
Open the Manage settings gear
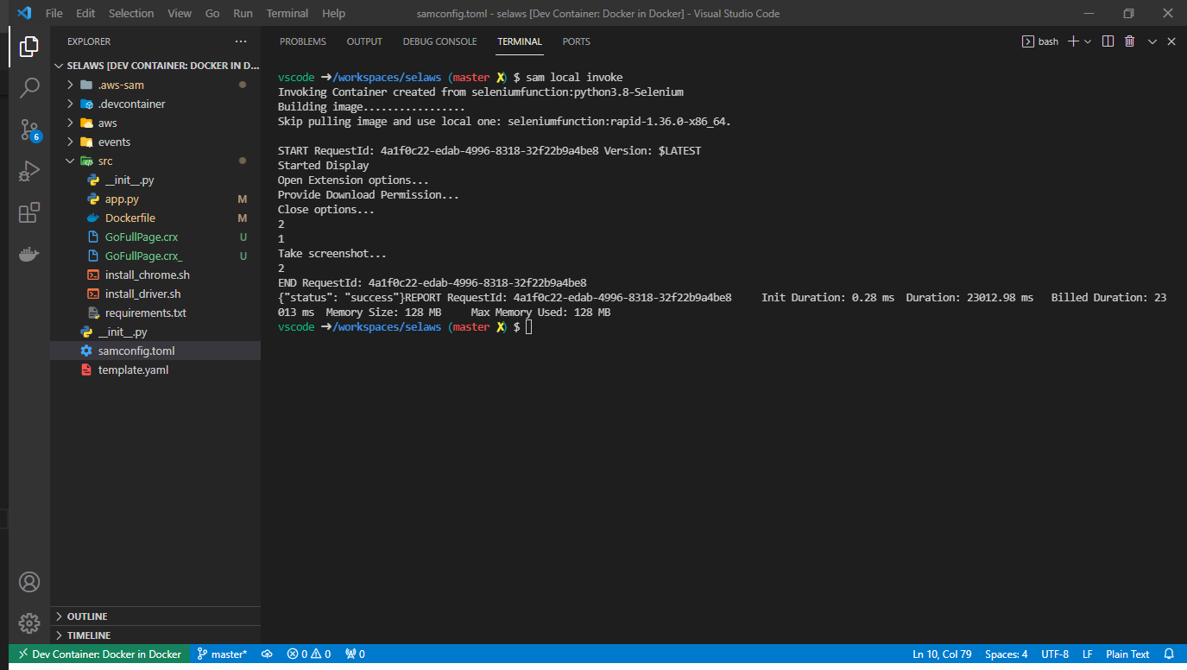29,623
